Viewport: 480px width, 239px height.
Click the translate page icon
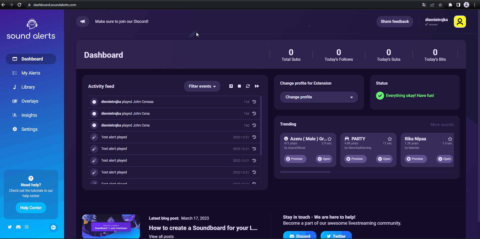coord(424,5)
